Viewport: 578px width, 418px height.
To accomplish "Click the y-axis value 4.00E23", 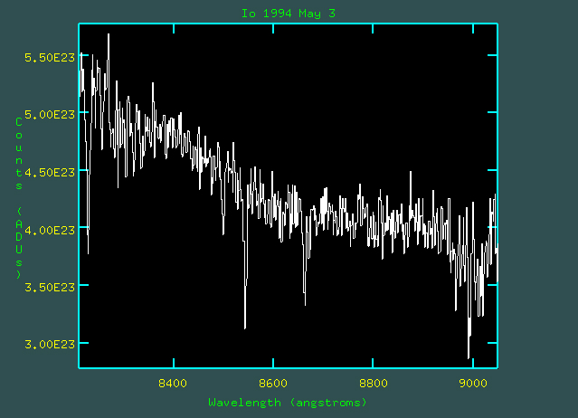I will point(50,231).
